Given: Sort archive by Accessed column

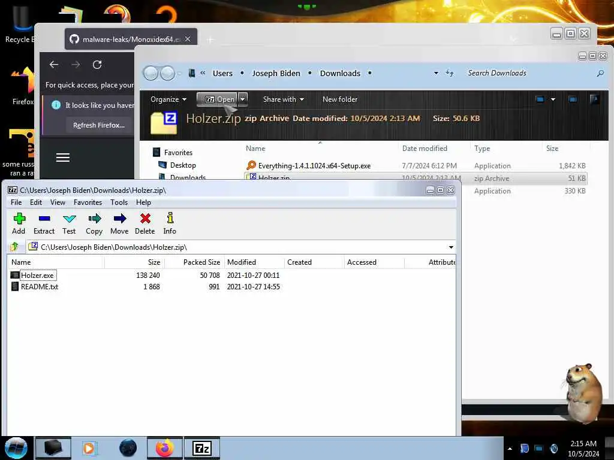Looking at the screenshot, I should pyautogui.click(x=374, y=262).
